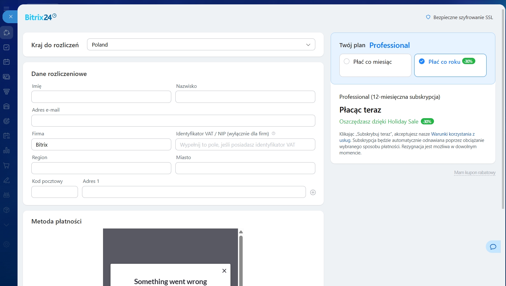The image size is (506, 286).
Task: Open the hamburger menu at top left
Action: [6, 8]
